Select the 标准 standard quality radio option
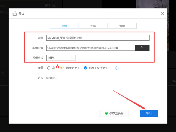The image size is (176, 132). (x=86, y=68)
